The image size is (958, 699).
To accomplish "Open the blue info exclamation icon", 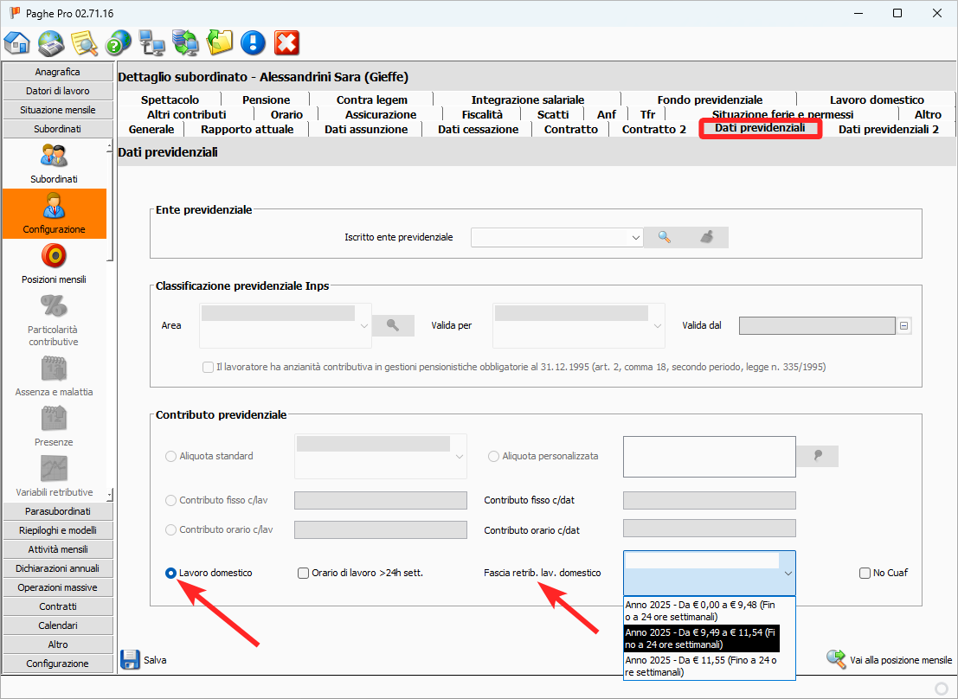I will coord(253,42).
